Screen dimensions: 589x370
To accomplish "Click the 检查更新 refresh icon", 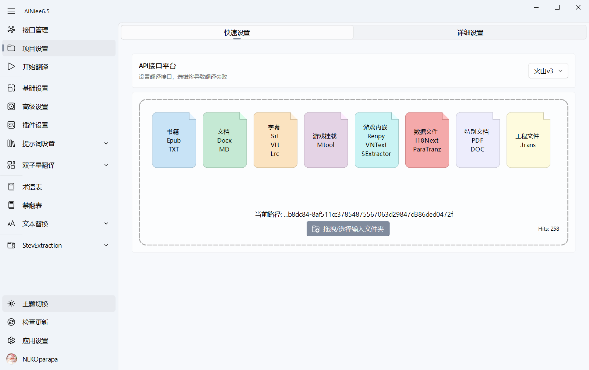I will pos(11,322).
